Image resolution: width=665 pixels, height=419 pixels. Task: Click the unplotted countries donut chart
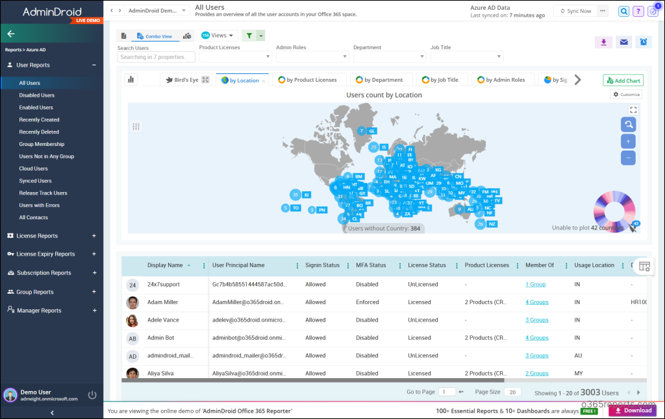tap(614, 211)
